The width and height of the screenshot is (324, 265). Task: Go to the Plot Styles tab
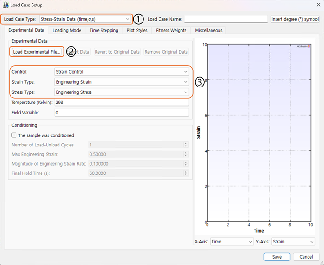coord(137,30)
